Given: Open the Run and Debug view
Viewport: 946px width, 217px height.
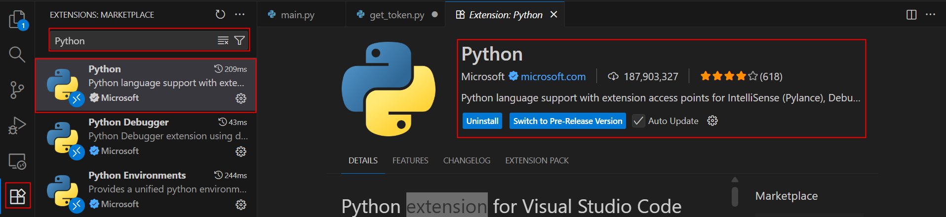Looking at the screenshot, I should coord(17,125).
